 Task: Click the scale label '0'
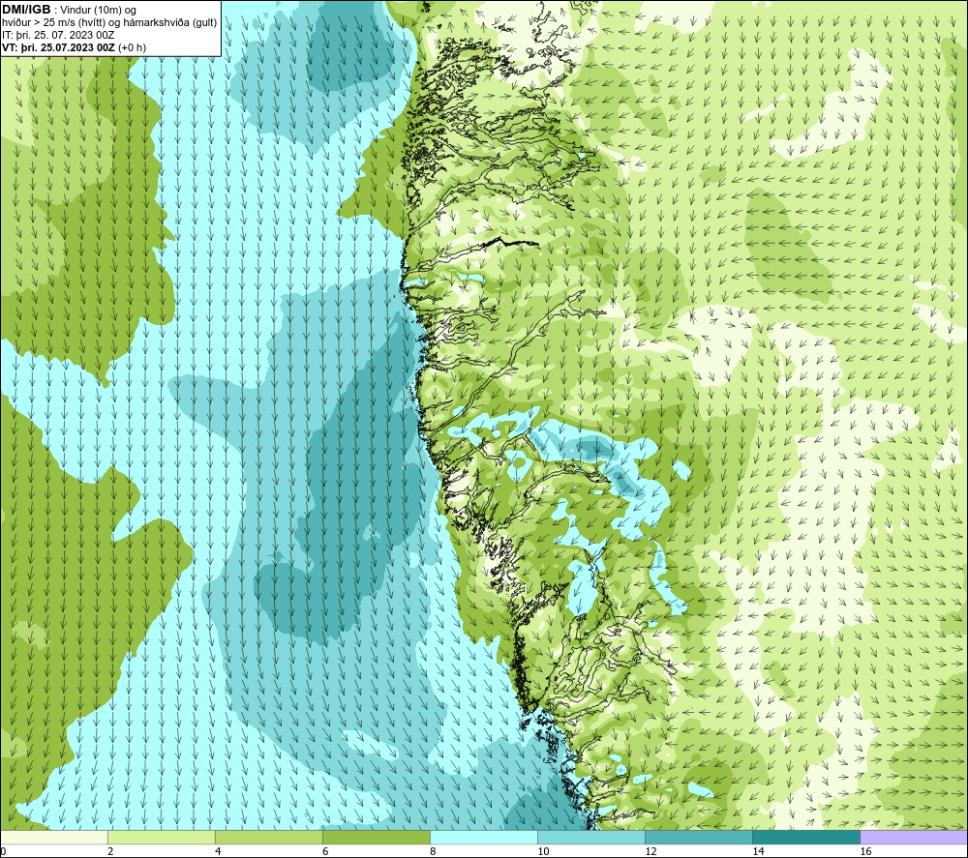(x=3, y=851)
